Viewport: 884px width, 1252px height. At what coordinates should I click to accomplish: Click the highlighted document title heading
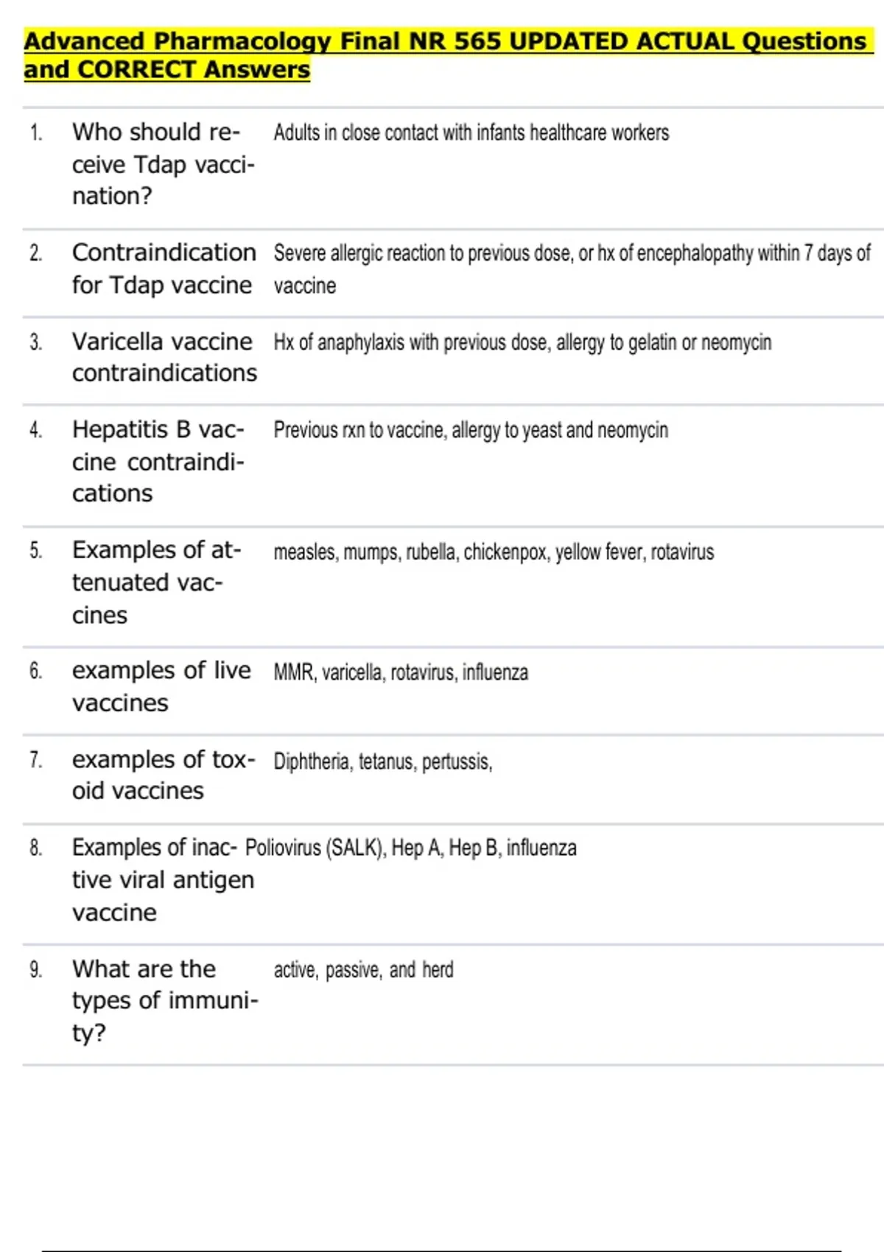coord(448,55)
